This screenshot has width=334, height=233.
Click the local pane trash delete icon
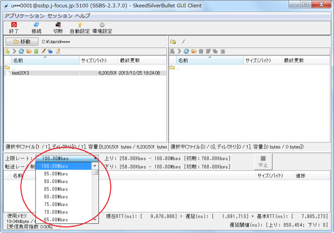pos(36,52)
